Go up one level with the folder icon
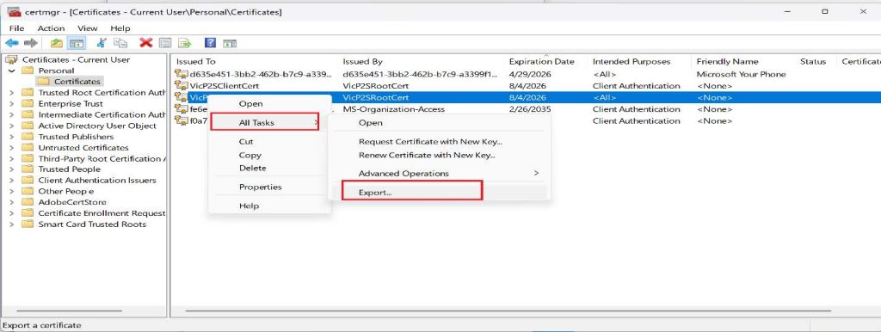 (x=56, y=43)
